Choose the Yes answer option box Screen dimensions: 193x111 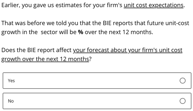(97, 81)
